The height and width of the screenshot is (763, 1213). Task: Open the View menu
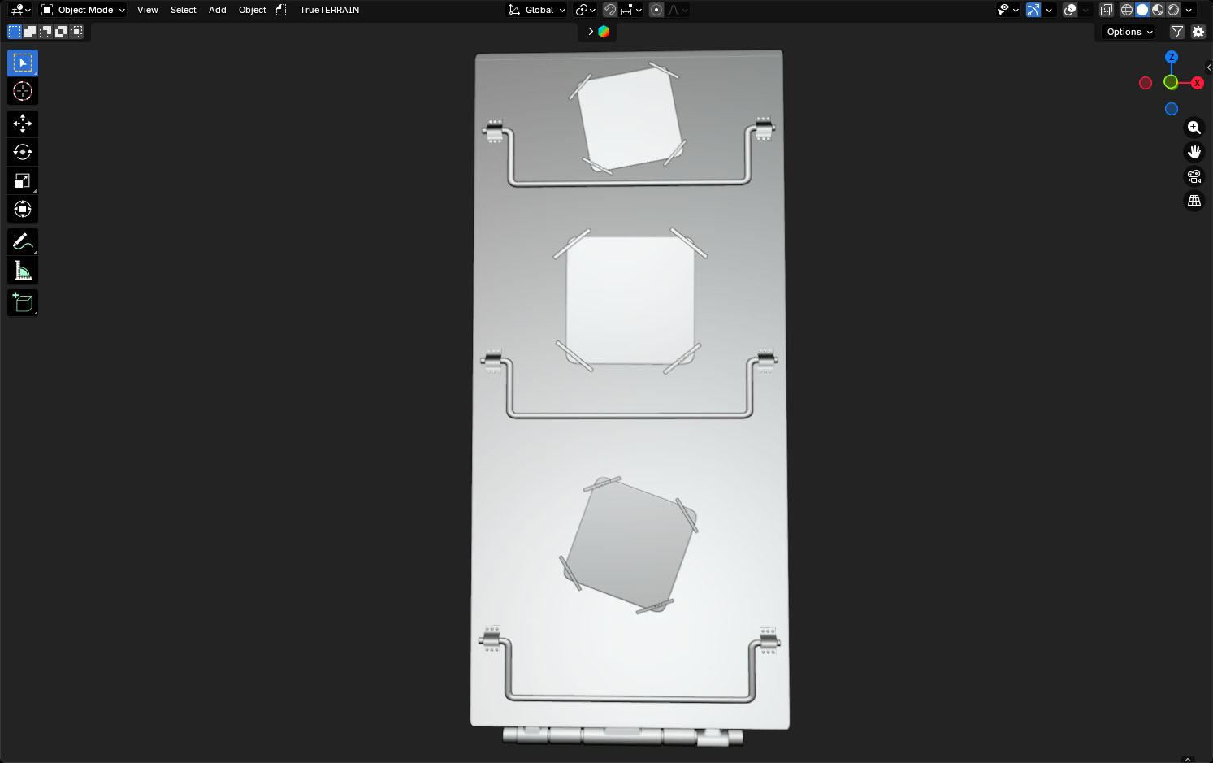148,10
